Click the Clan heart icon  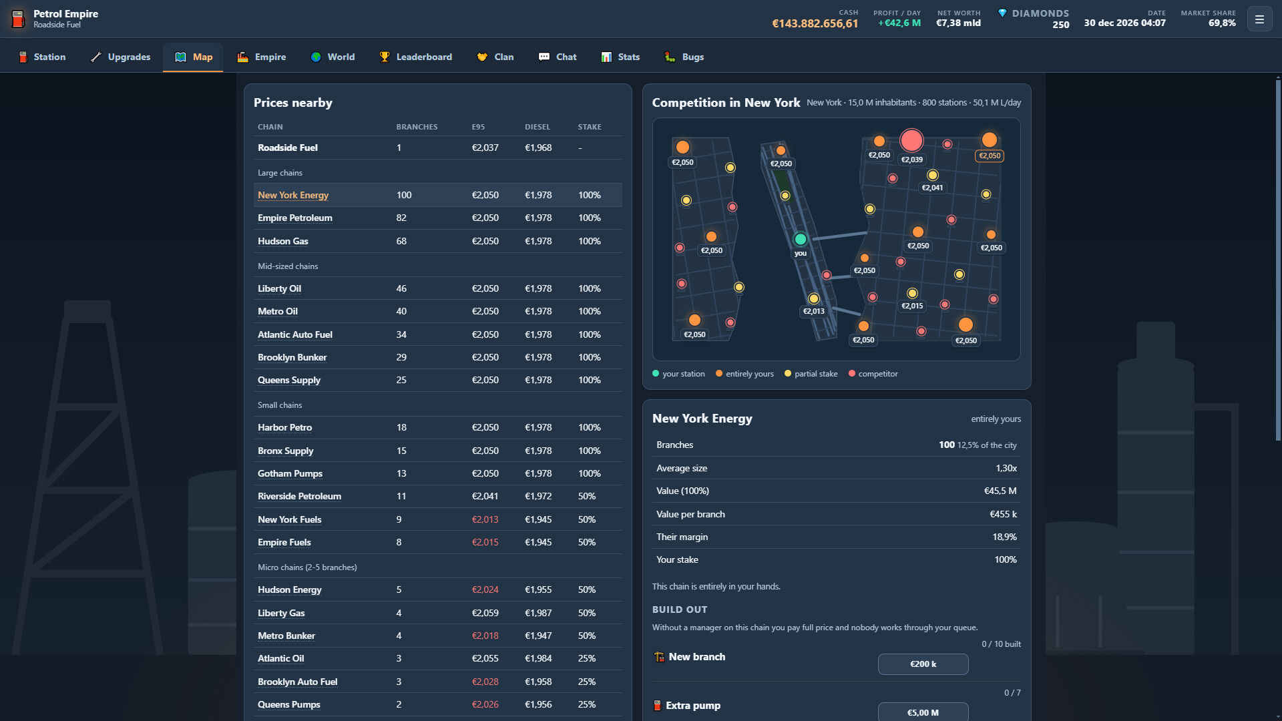[482, 57]
